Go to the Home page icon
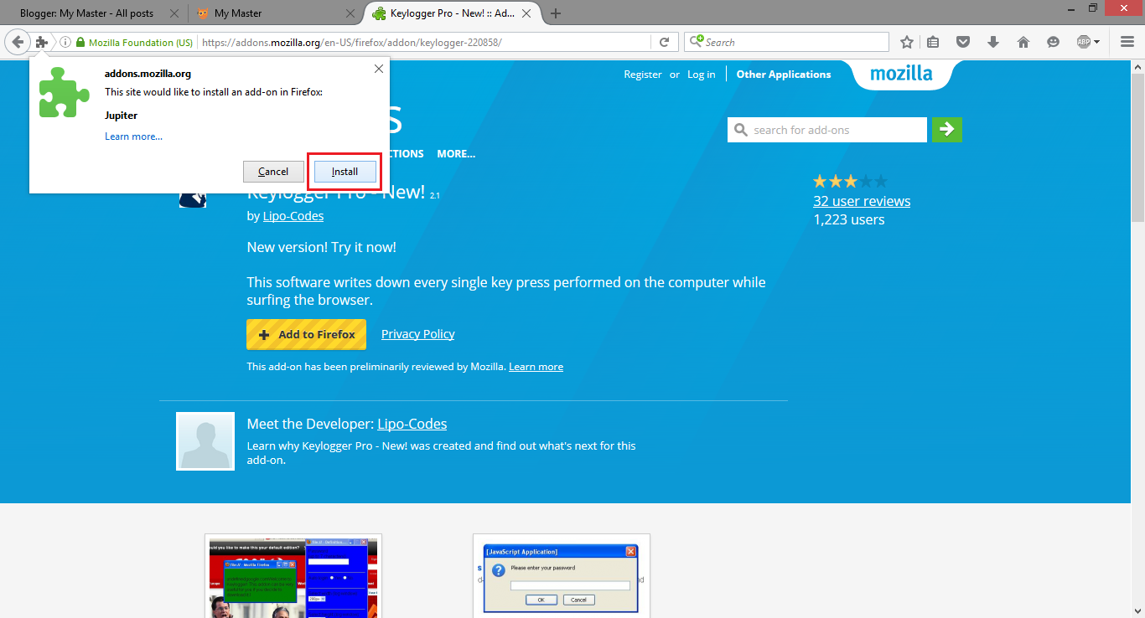Image resolution: width=1145 pixels, height=618 pixels. (x=1023, y=42)
